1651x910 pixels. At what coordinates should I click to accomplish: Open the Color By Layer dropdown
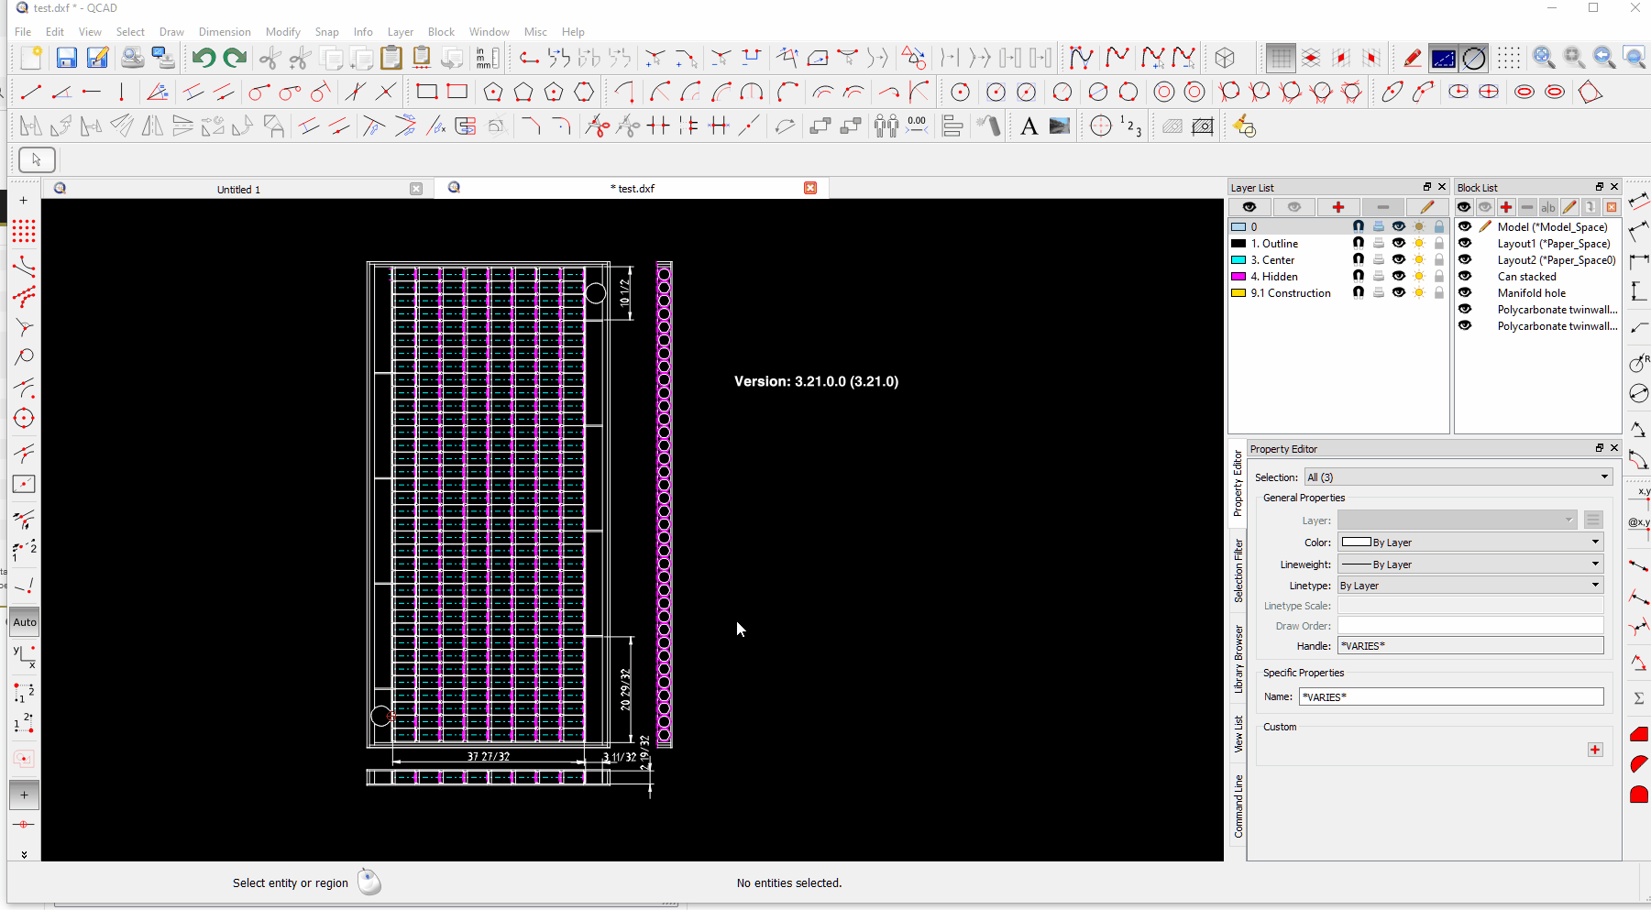1469,543
